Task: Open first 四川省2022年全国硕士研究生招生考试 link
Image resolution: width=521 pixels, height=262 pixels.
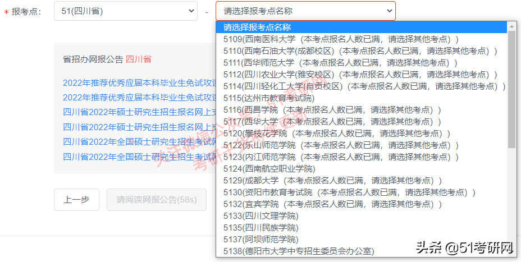Action: 139,142
